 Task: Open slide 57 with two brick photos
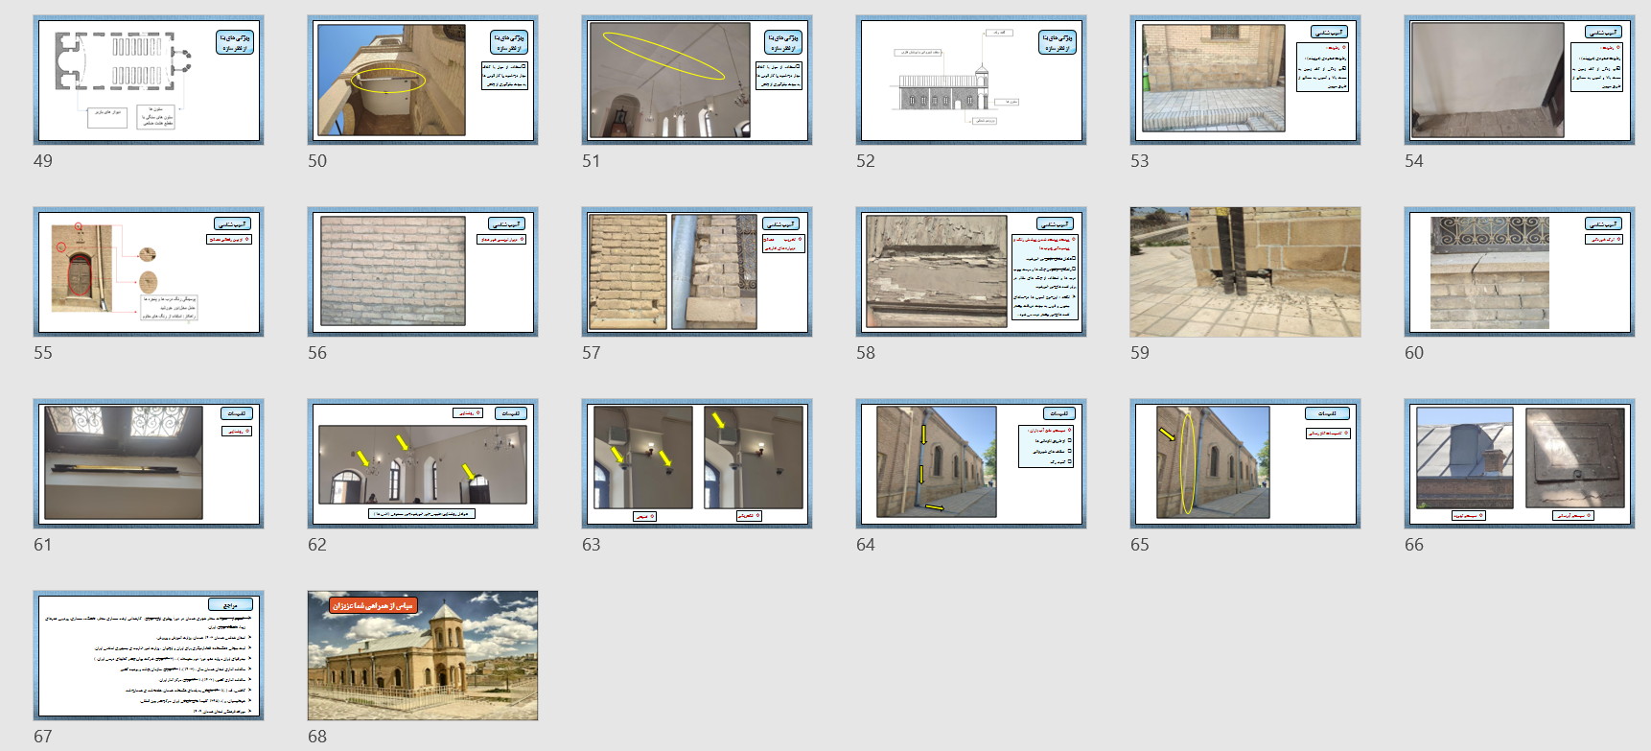pos(697,271)
